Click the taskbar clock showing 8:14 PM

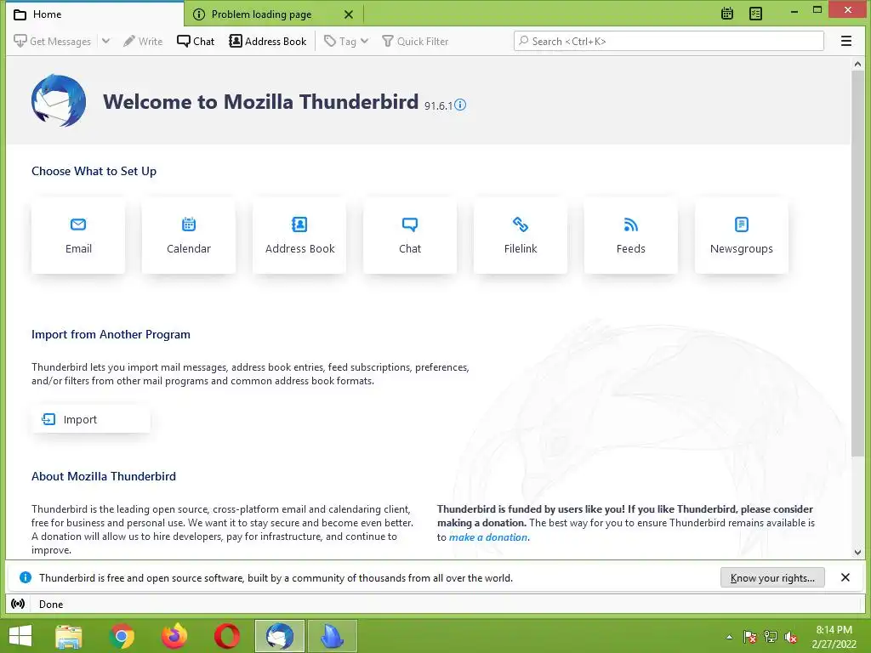(x=834, y=636)
